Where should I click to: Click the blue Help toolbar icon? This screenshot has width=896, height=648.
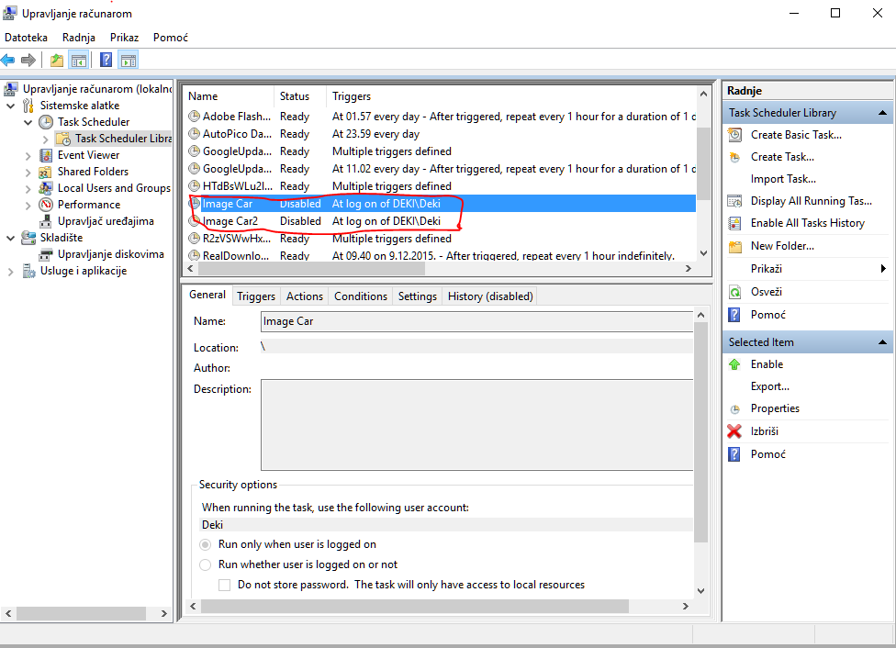click(x=106, y=61)
